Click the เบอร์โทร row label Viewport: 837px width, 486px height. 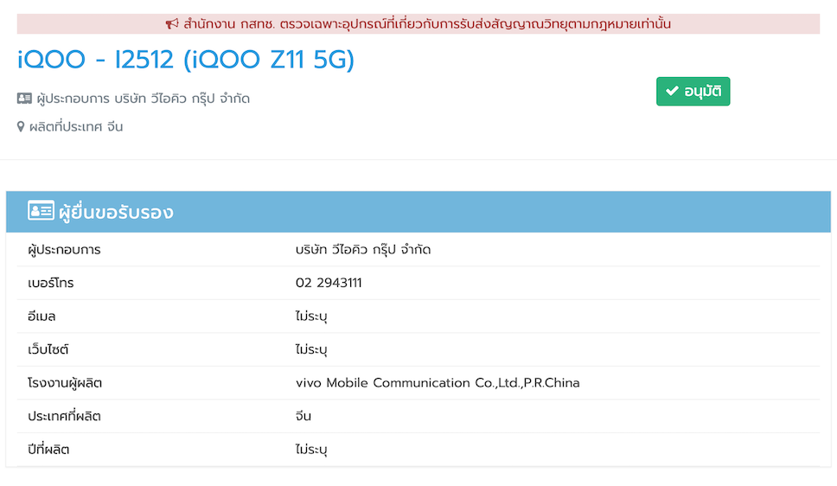tap(51, 283)
